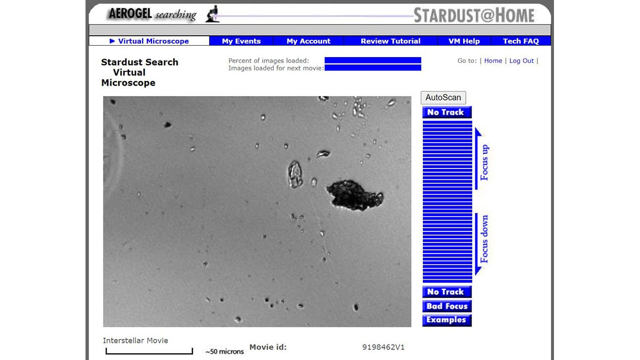This screenshot has width=640, height=360.
Task: Open the VM Help tab
Action: click(x=464, y=41)
